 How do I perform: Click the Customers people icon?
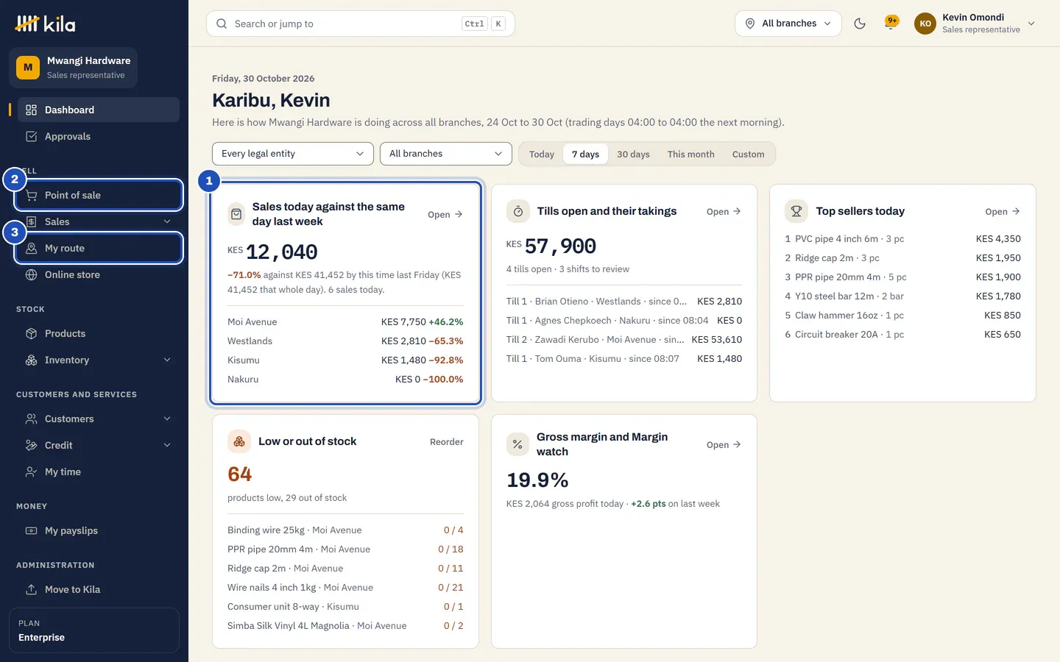(x=31, y=419)
